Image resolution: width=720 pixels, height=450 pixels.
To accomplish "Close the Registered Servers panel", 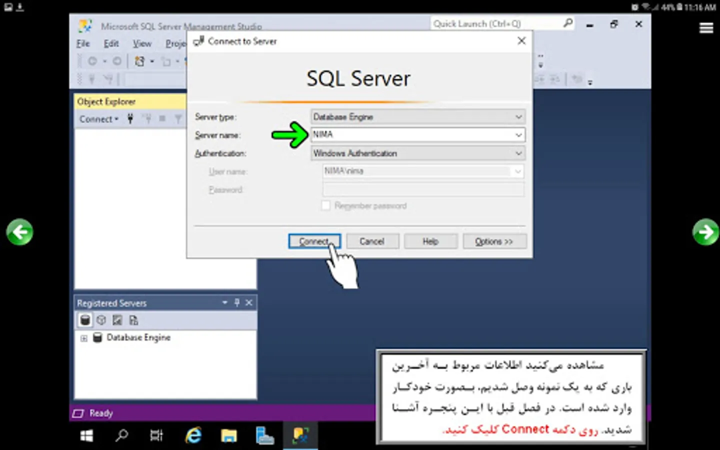I will (x=249, y=302).
